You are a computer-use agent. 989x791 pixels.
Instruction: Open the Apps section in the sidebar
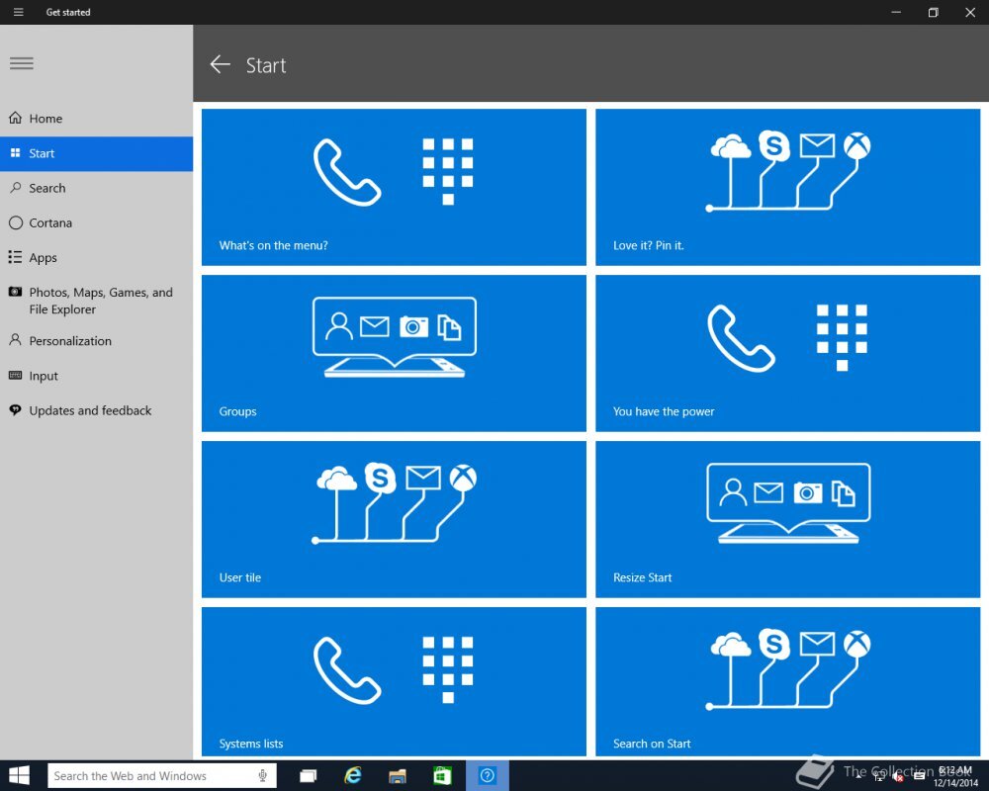pyautogui.click(x=43, y=257)
